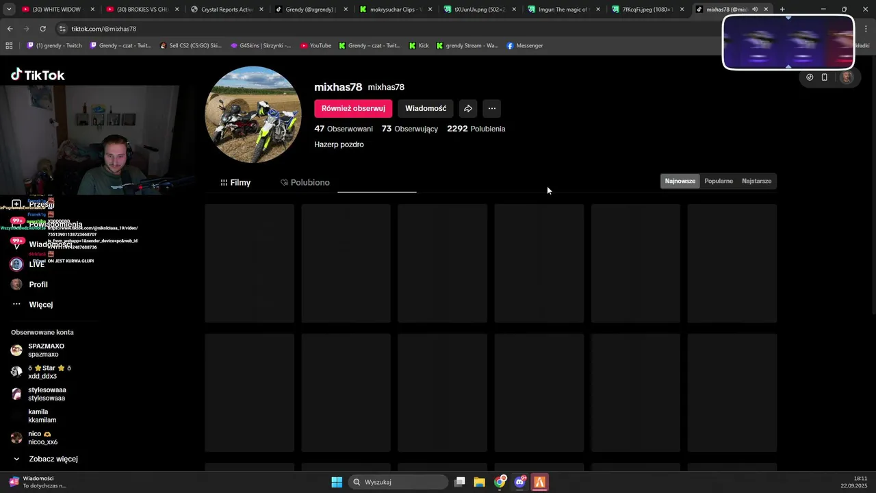The image size is (876, 493).
Task: Click the Wiadomość button
Action: click(426, 108)
